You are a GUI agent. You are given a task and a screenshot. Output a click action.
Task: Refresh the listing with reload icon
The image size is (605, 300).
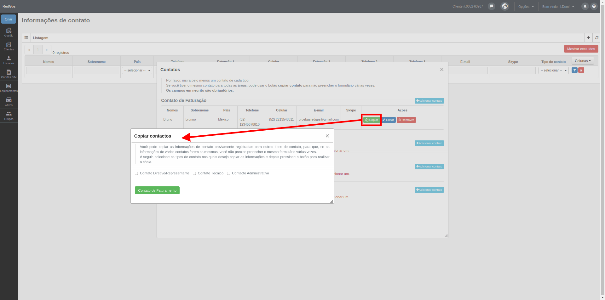click(597, 38)
